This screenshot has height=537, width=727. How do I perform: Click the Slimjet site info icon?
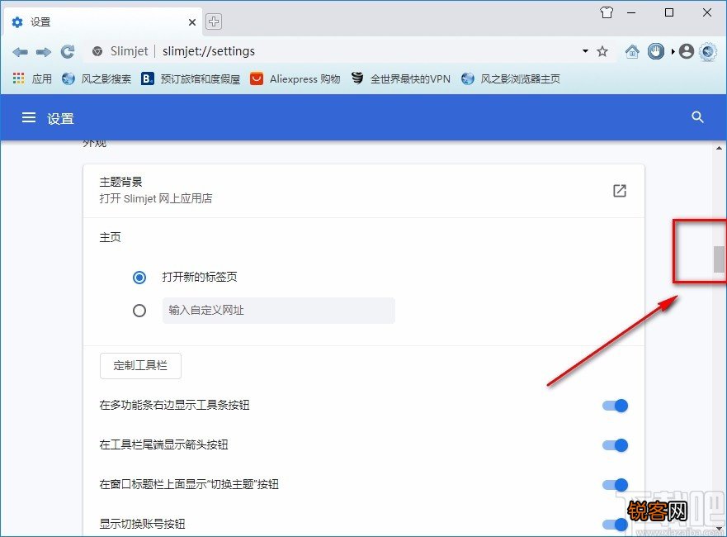(x=97, y=51)
